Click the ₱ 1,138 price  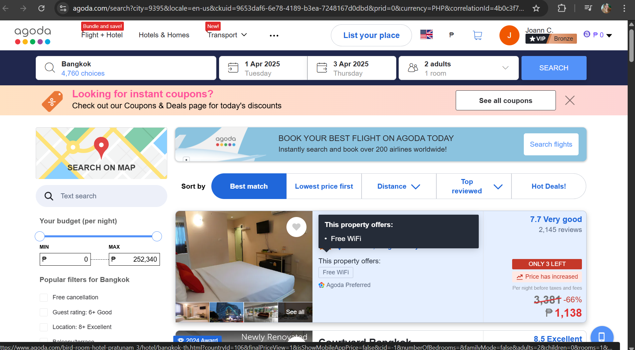coord(564,313)
